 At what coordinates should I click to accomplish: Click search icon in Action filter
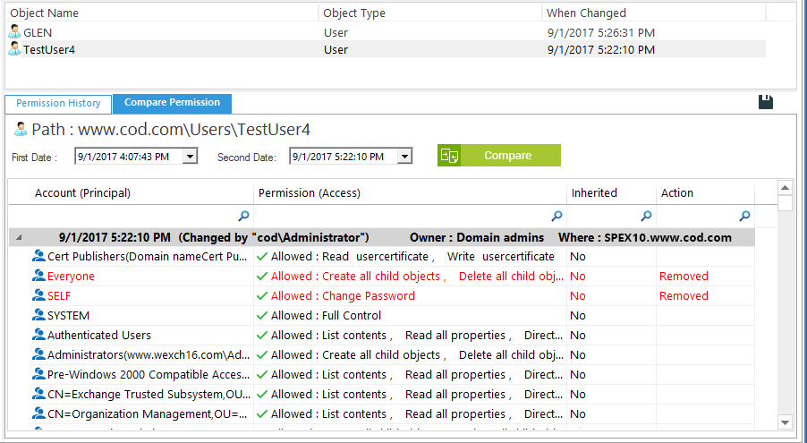pos(744,216)
